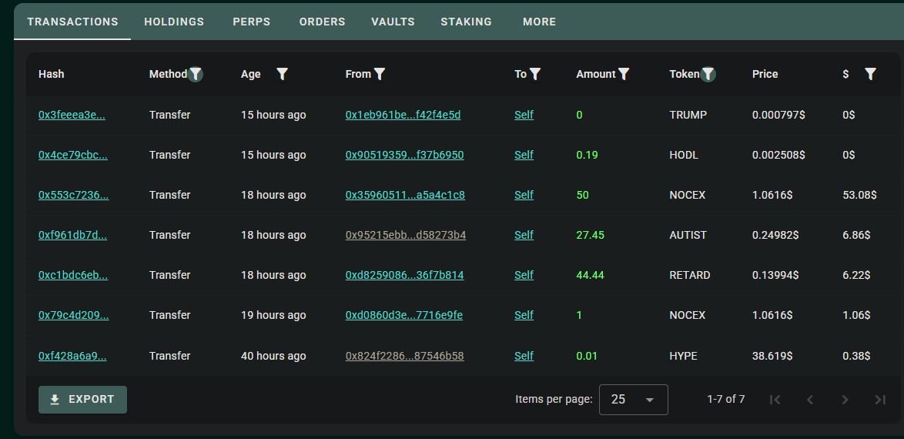This screenshot has width=904, height=439.
Task: Open sender address 0x95215ebb...d58273b4
Action: 406,235
